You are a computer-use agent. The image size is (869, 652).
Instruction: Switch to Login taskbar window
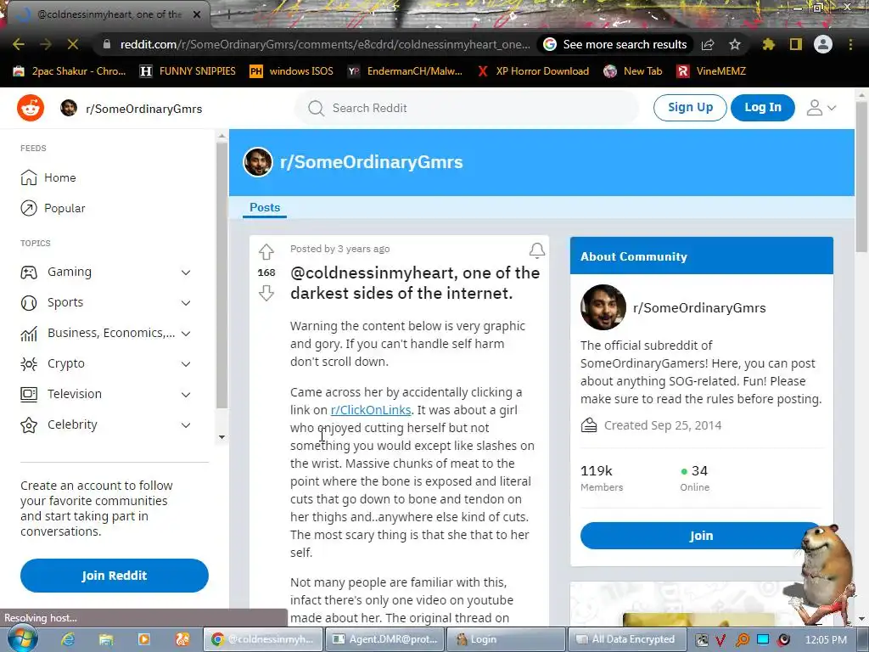506,639
